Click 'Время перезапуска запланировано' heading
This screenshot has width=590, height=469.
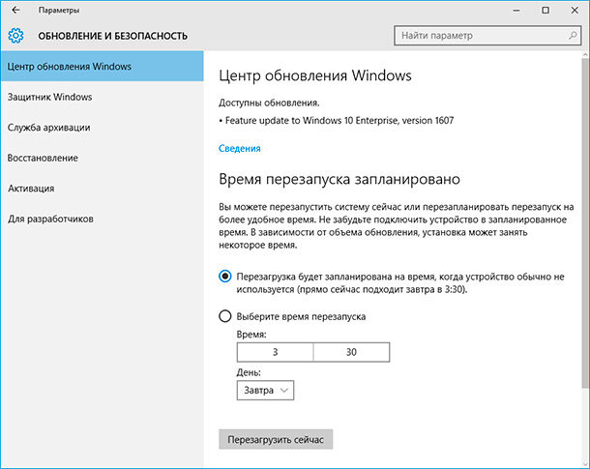(x=339, y=179)
